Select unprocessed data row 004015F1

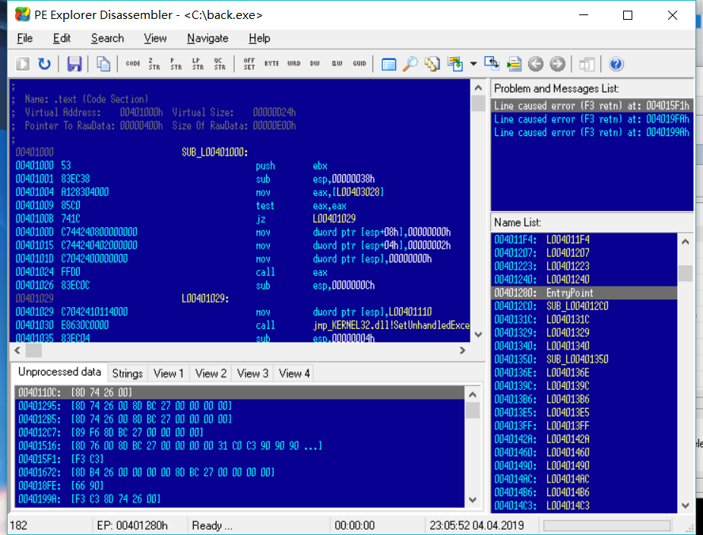(x=240, y=459)
